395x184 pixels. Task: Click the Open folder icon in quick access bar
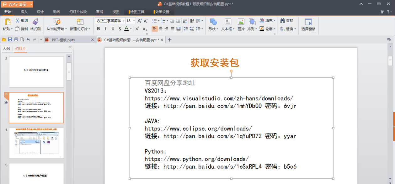tap(4, 39)
